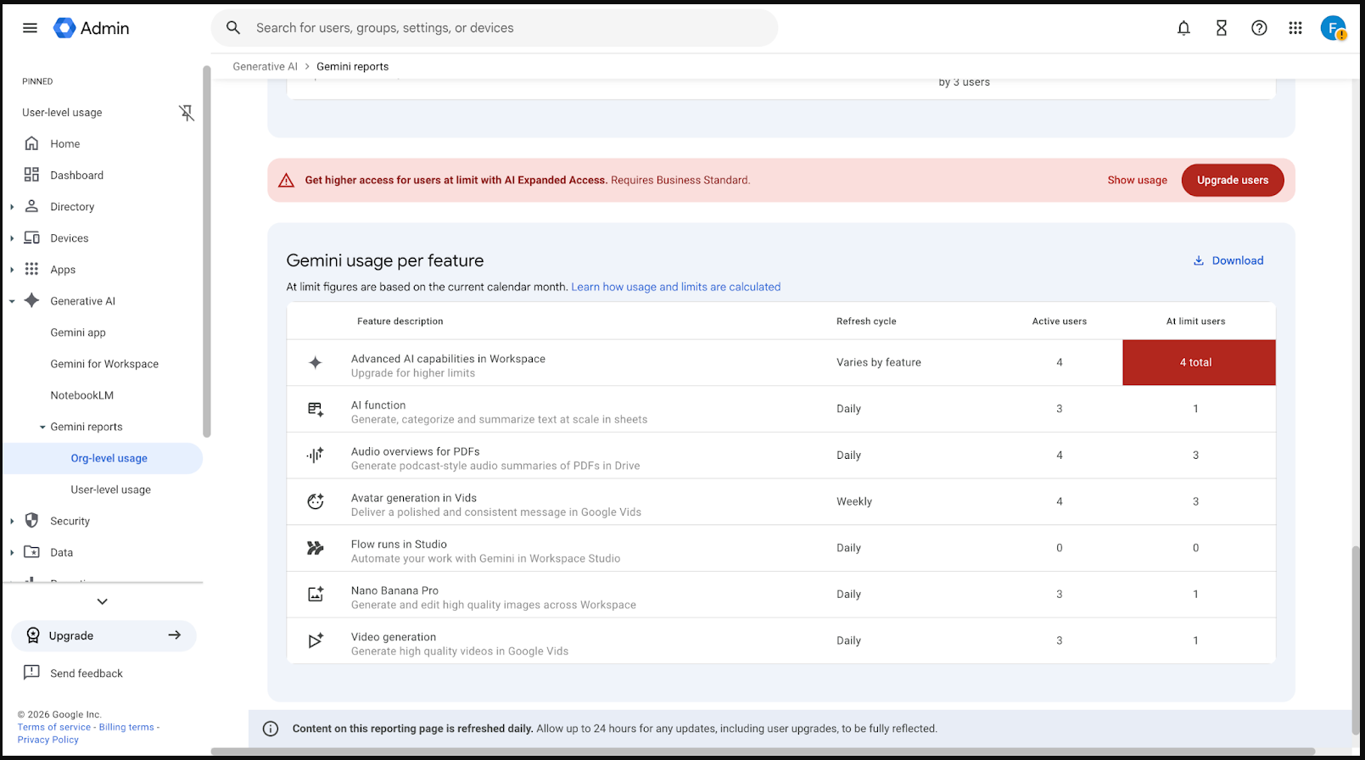Open Learn how usage and limits link
Image resolution: width=1365 pixels, height=760 pixels.
675,287
